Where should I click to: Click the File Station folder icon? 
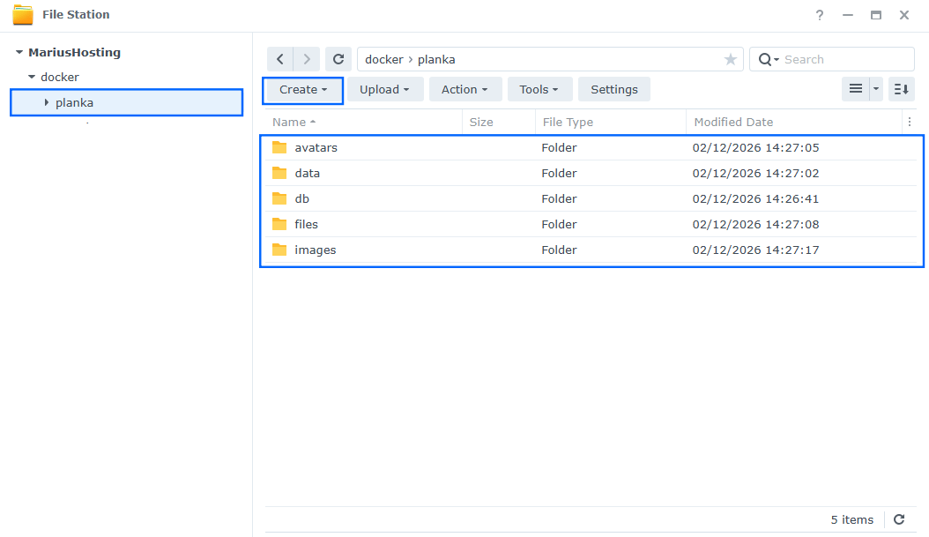[x=24, y=14]
